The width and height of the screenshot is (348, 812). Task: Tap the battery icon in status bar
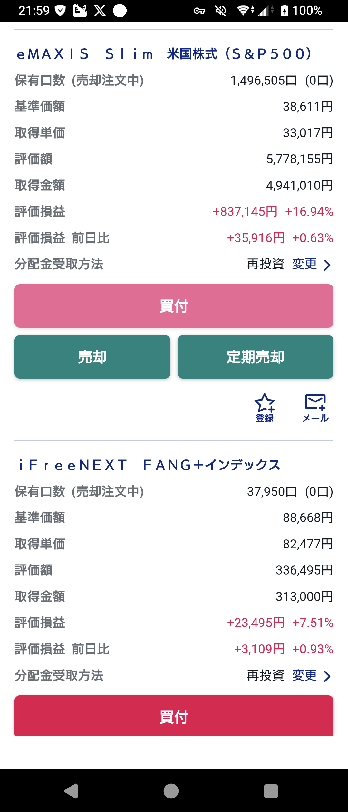tap(285, 11)
